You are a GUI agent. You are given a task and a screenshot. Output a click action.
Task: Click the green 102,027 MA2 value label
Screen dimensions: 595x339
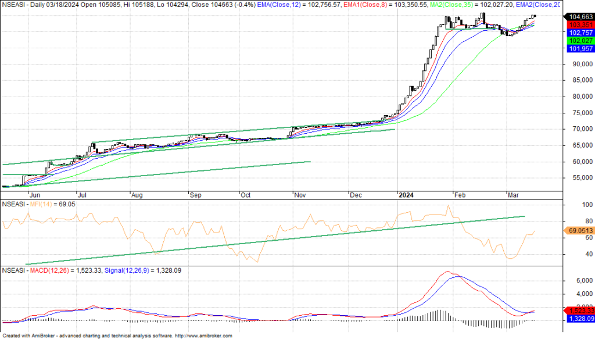[x=581, y=41]
